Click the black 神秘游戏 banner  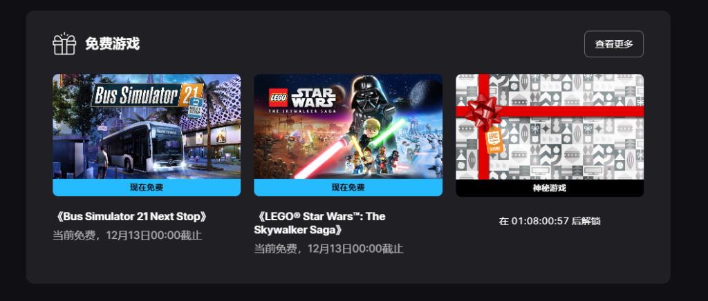[550, 188]
